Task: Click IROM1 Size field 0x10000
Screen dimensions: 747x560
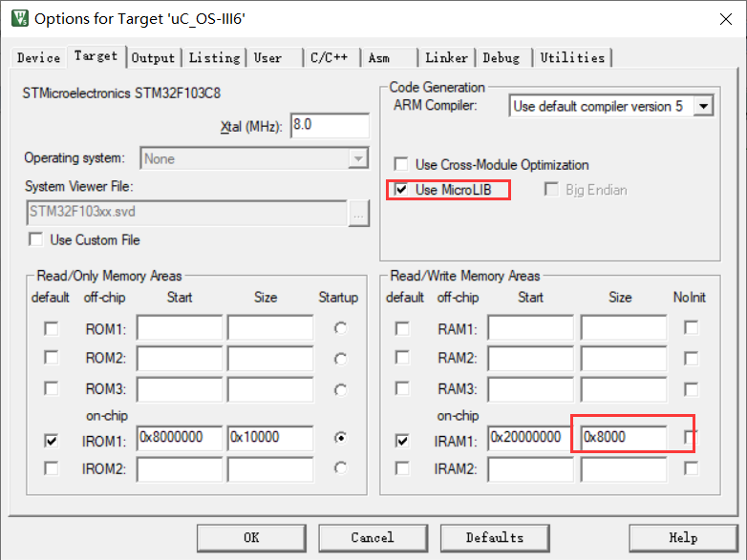Action: [270, 438]
